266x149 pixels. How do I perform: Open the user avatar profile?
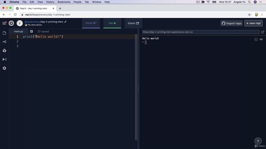(20, 23)
